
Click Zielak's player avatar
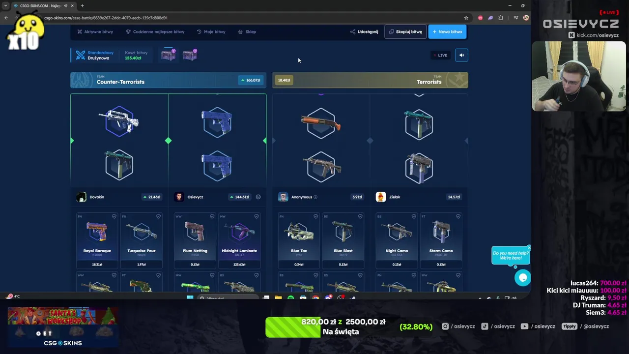(381, 197)
